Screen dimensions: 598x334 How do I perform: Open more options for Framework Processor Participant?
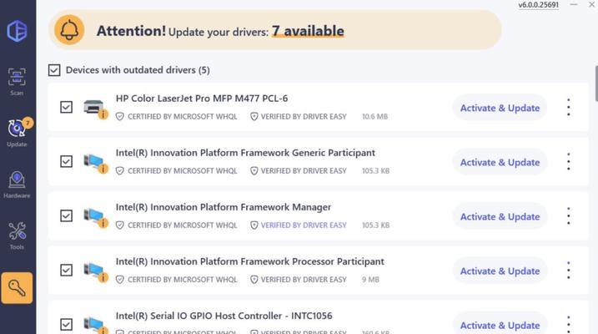pos(568,271)
